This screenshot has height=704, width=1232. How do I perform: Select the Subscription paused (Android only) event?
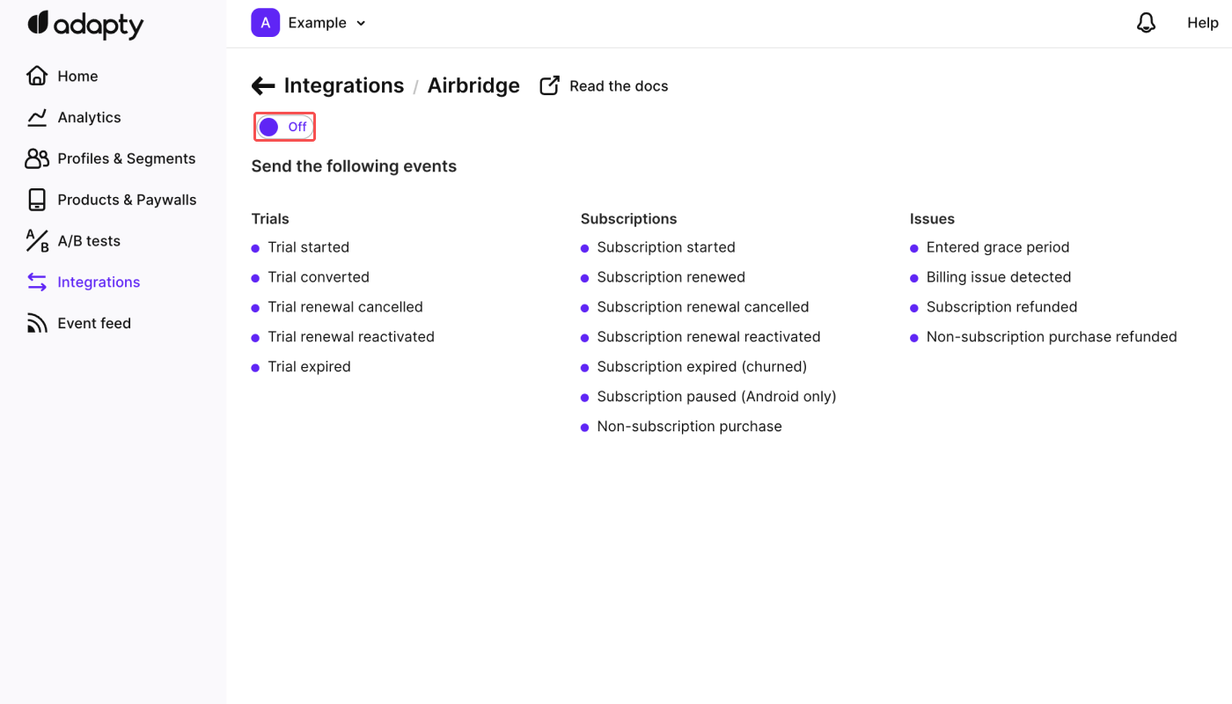tap(716, 397)
